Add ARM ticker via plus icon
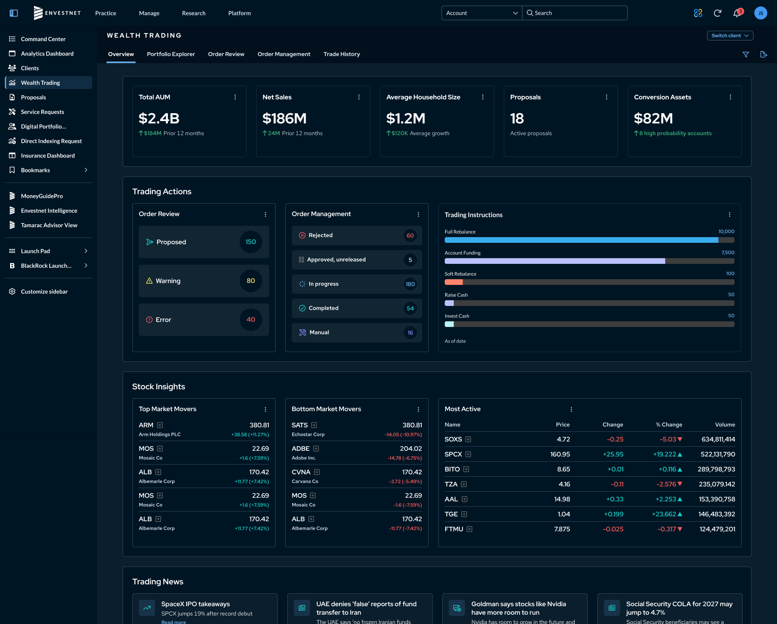777x624 pixels. tap(160, 425)
